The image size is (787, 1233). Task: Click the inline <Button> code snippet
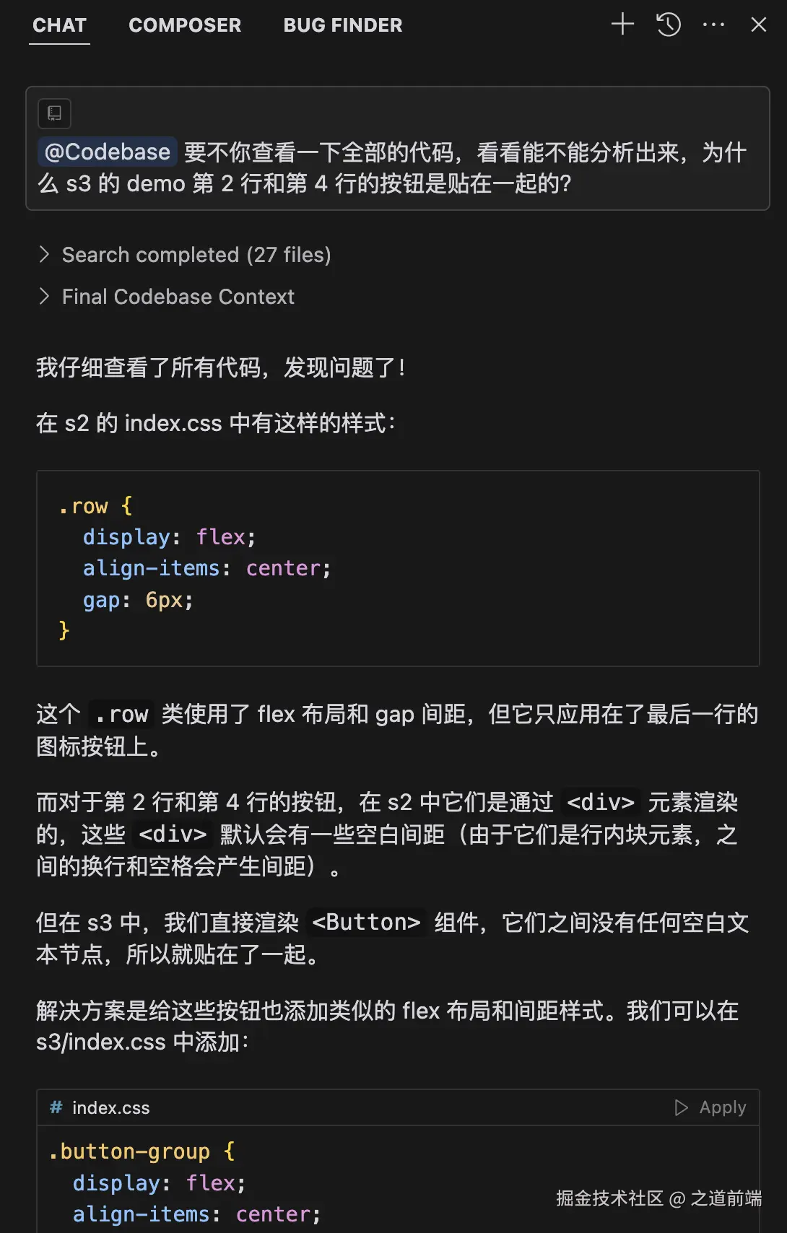[366, 923]
